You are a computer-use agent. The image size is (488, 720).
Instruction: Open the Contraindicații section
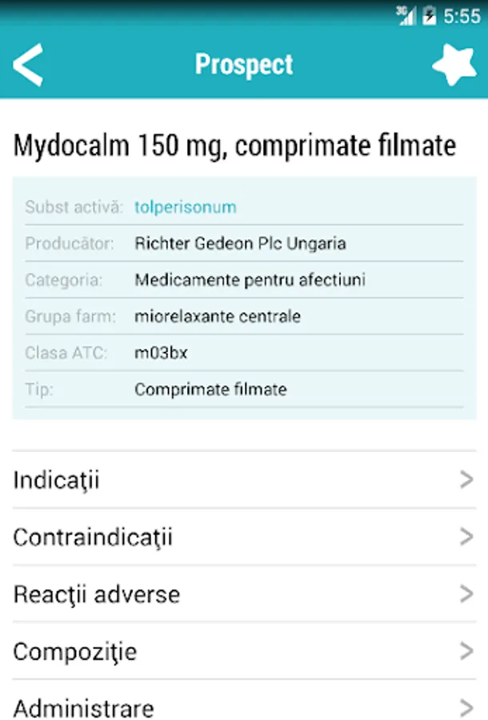(244, 537)
